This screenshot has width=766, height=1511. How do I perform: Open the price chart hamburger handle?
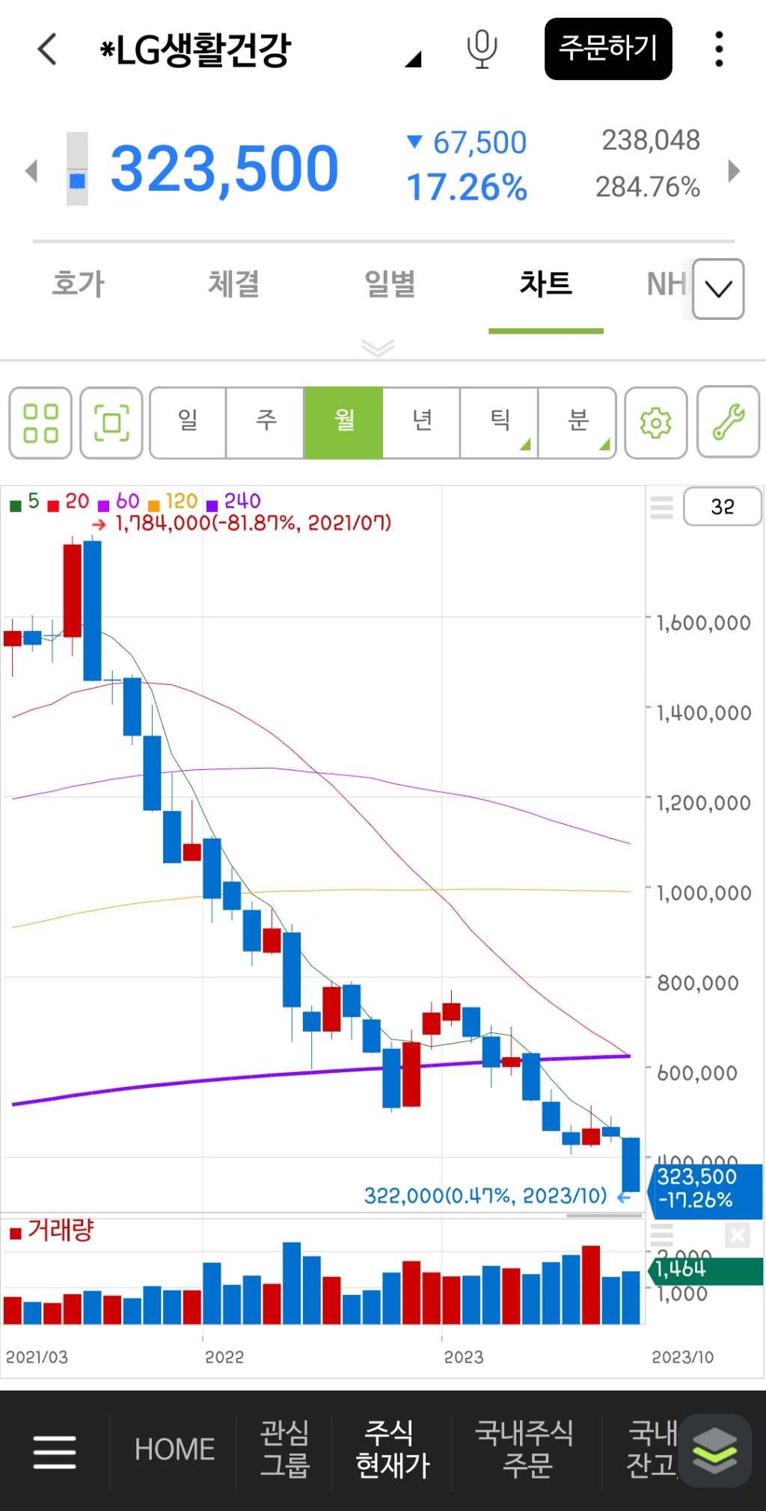(x=661, y=507)
